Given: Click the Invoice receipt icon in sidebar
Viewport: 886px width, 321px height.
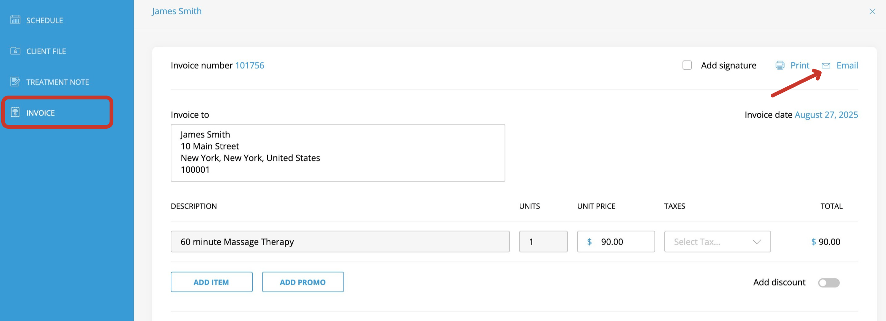Looking at the screenshot, I should pyautogui.click(x=15, y=112).
